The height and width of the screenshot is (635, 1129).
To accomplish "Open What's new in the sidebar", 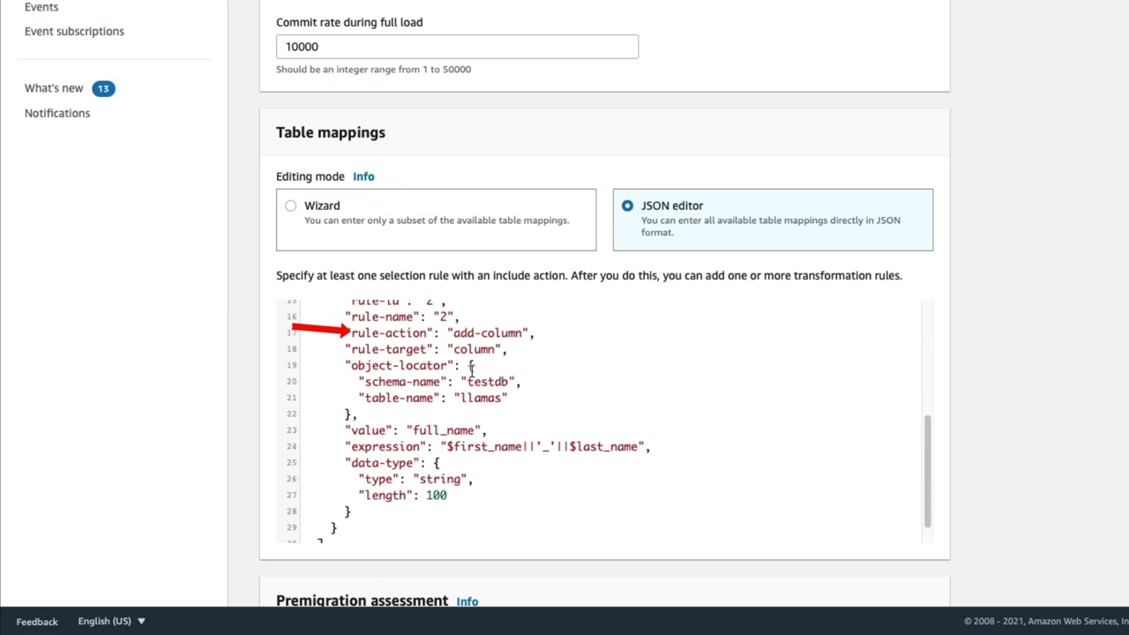I will pyautogui.click(x=54, y=88).
